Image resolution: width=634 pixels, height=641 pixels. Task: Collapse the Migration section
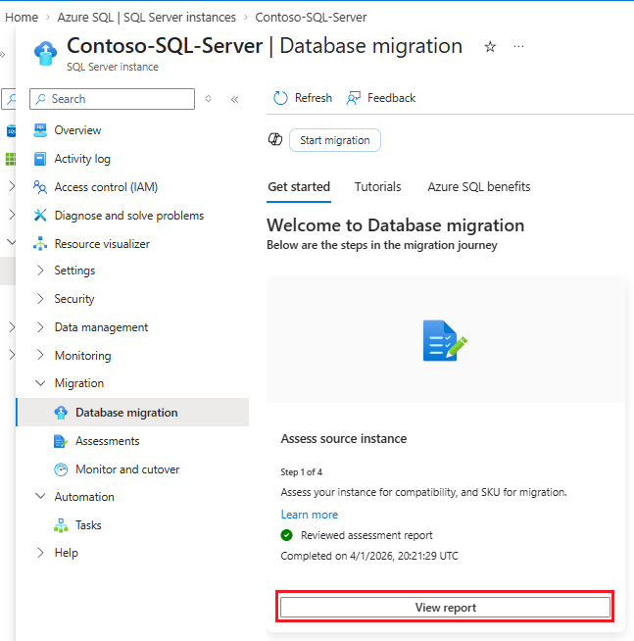(x=78, y=383)
